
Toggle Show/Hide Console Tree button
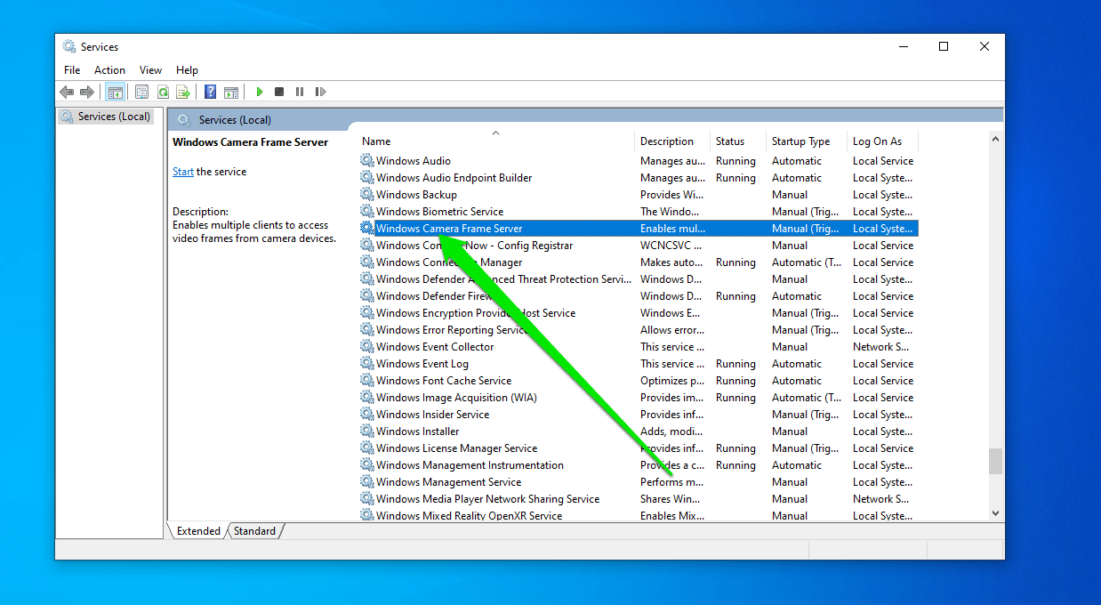click(115, 92)
